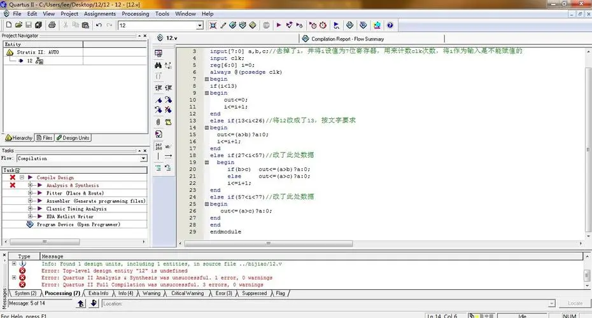Run Classic Timing Analysis play button

point(39,209)
